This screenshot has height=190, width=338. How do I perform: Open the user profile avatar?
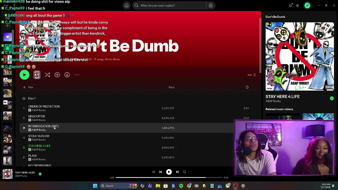tap(307, 6)
